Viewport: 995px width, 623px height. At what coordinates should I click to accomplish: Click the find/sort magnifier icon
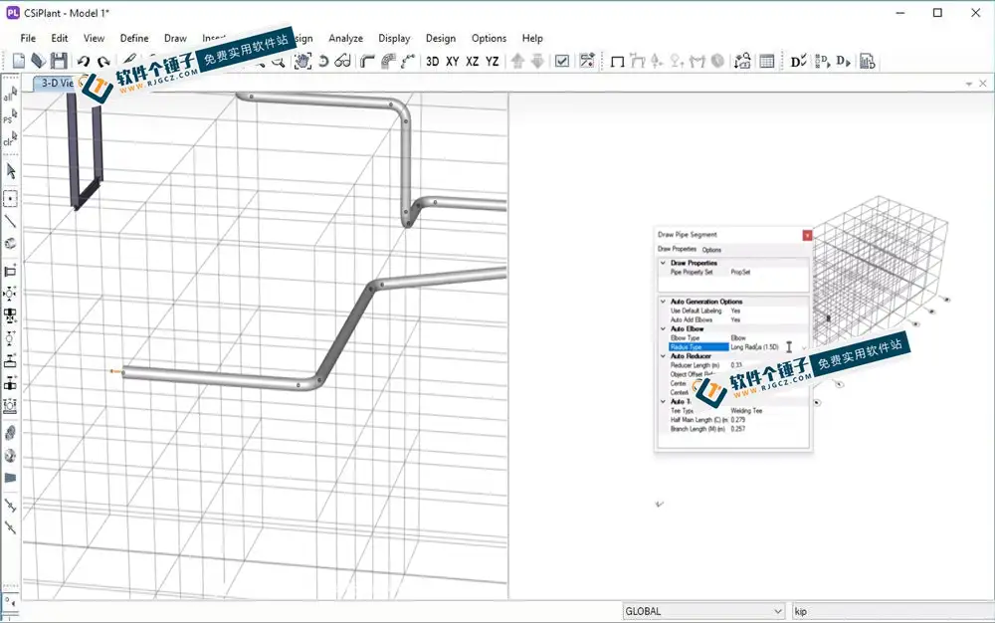tap(742, 61)
